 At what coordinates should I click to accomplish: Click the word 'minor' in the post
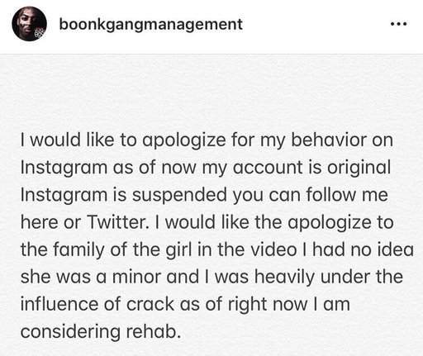[136, 277]
